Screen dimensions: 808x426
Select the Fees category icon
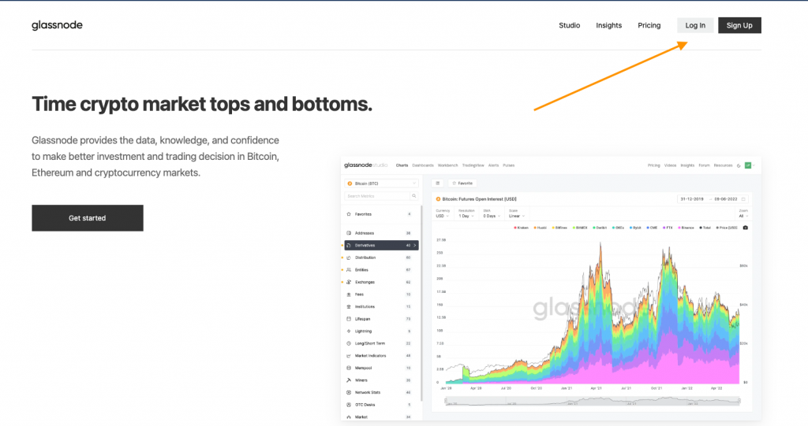(x=349, y=294)
